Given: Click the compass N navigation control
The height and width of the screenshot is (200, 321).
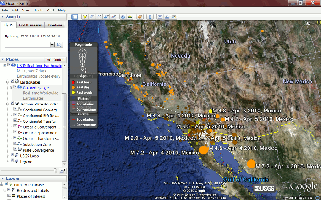Looking at the screenshot, I should pos(309,23).
